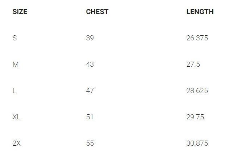
Task: Click the LENGTH column header
Action: pos(200,12)
